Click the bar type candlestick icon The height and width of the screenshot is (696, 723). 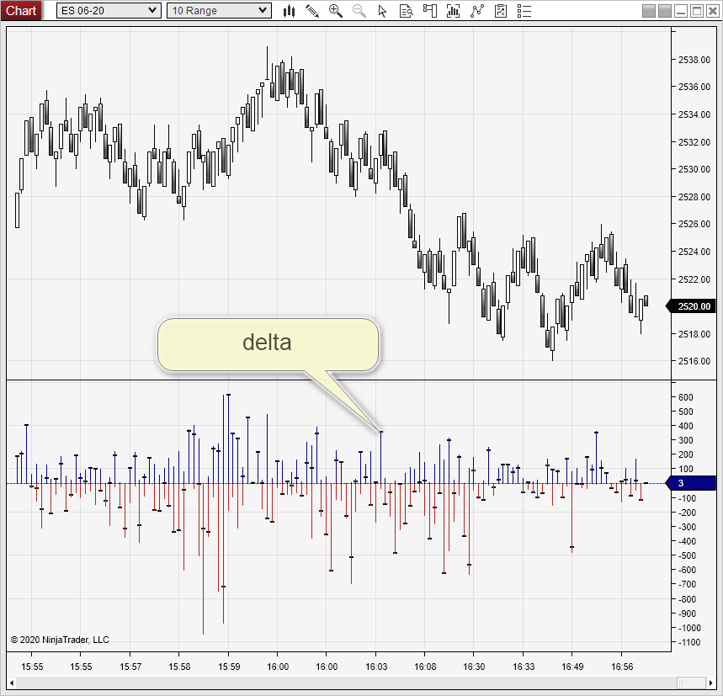tap(289, 11)
